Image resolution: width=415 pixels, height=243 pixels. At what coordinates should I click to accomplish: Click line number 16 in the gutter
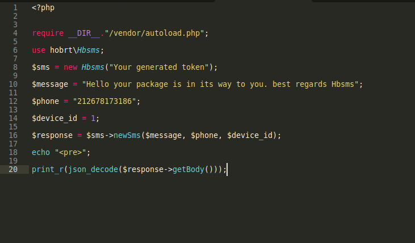13,135
